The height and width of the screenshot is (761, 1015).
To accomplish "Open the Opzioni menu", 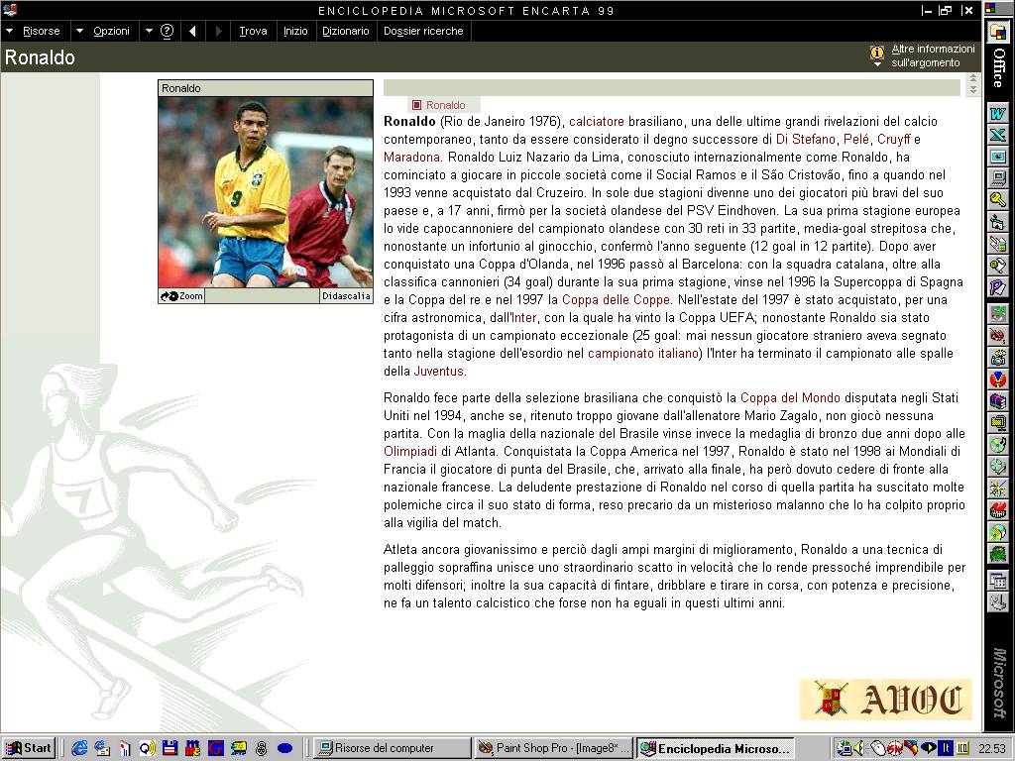I will [x=111, y=31].
